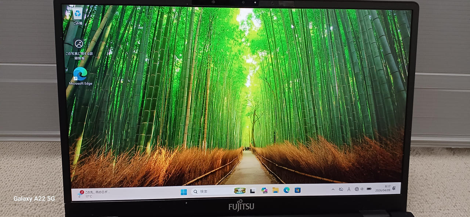Click the 検索 taskbar search box
The image size is (470, 217).
point(213,191)
